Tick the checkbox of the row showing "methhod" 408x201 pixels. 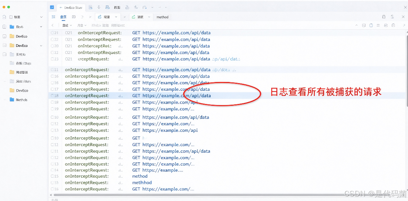click(52, 183)
